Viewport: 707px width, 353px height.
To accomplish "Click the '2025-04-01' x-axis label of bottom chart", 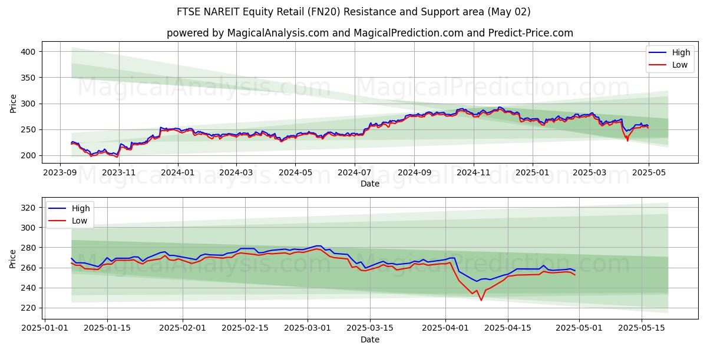I will 445,328.
